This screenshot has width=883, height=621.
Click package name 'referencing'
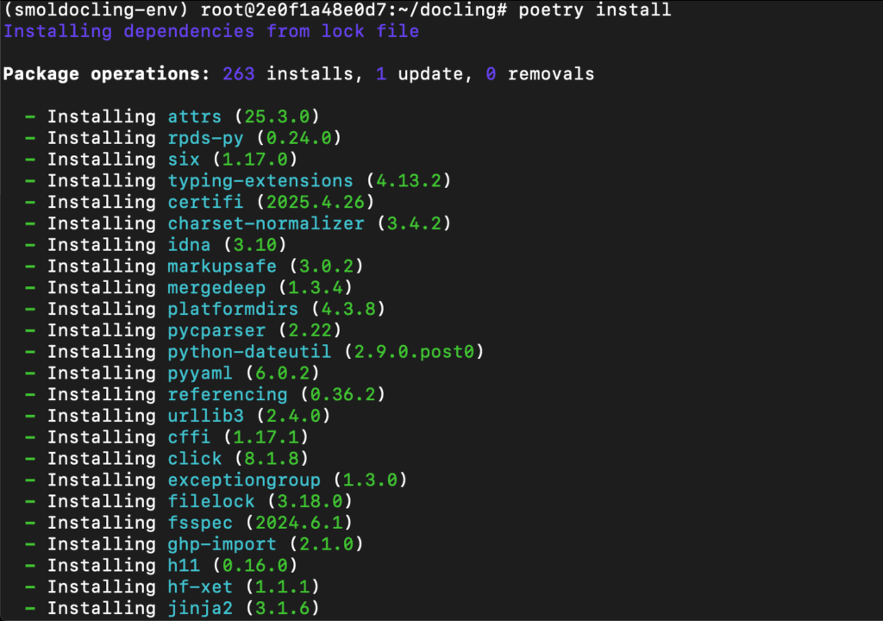228,394
